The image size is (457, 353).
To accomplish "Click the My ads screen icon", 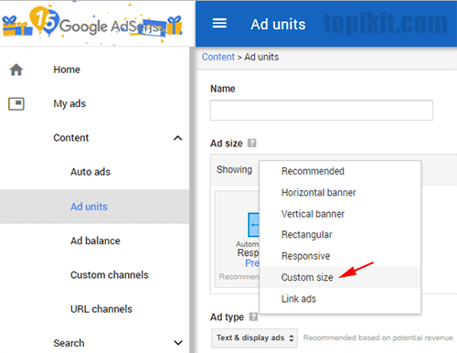I will [16, 104].
